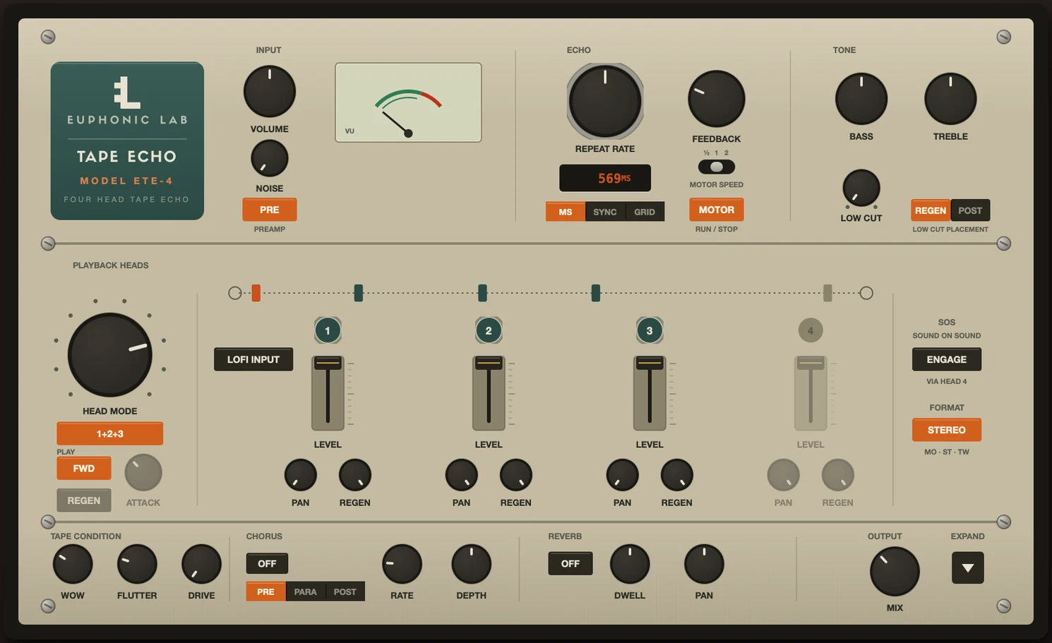Screen dimensions: 1052x643
Task: Set low cut placement to REGEN
Action: point(931,210)
